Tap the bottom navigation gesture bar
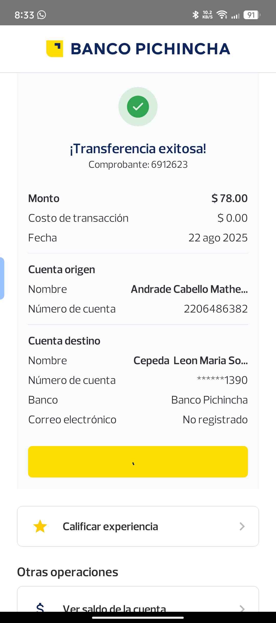Image resolution: width=276 pixels, height=623 pixels. 138,618
